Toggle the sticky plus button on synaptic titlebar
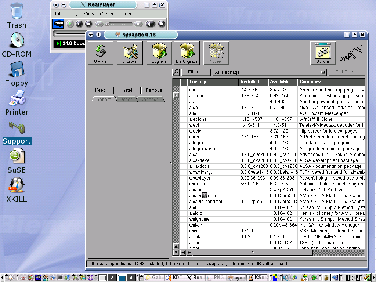 98,35
